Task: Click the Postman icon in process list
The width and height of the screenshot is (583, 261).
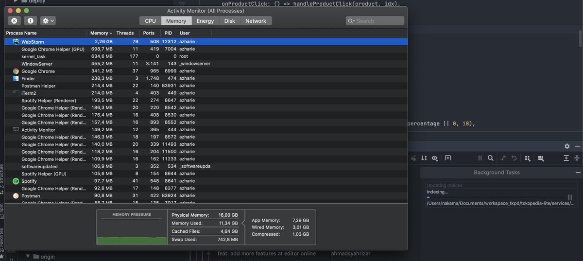Action: (16, 196)
